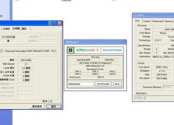Click the memory frequency 228.0 MHz value
Image resolution: width=174 pixels, height=125 pixels.
26,60
